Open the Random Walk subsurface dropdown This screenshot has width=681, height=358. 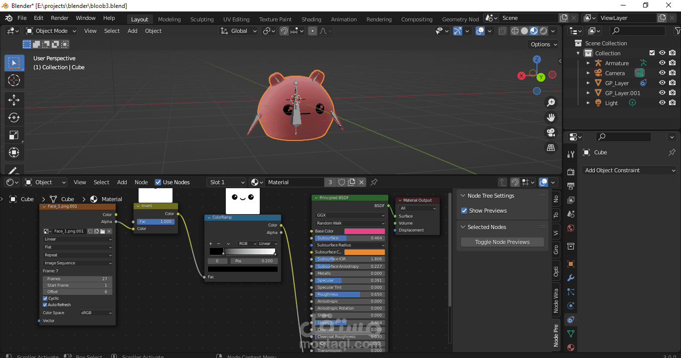click(350, 223)
